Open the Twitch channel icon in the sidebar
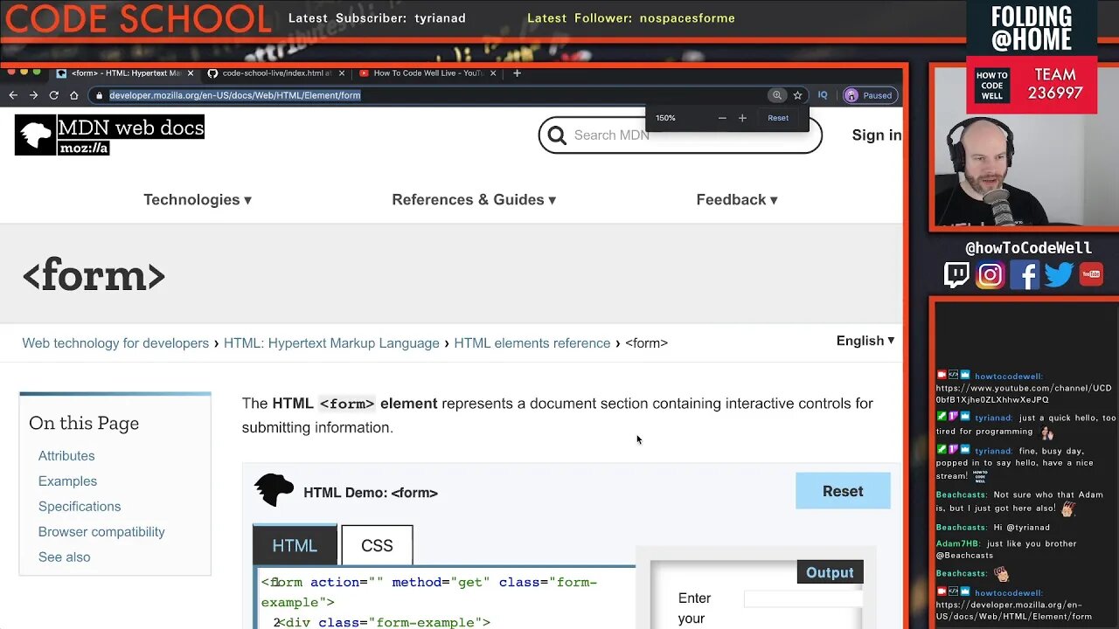The image size is (1119, 629). point(956,274)
